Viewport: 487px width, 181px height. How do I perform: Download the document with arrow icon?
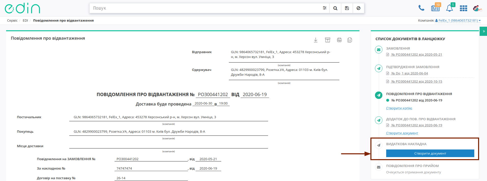pyautogui.click(x=316, y=40)
